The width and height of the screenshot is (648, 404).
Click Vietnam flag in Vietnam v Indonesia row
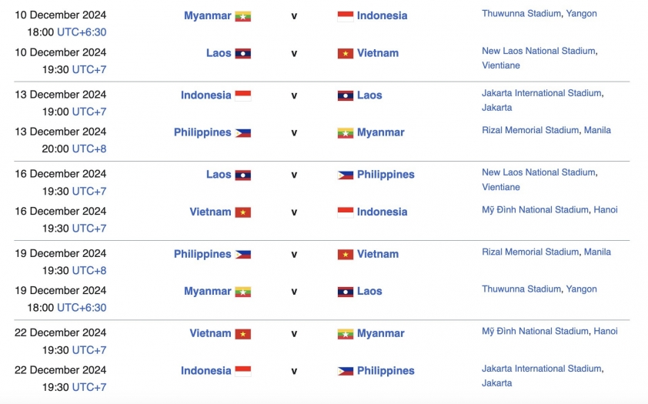pos(243,212)
